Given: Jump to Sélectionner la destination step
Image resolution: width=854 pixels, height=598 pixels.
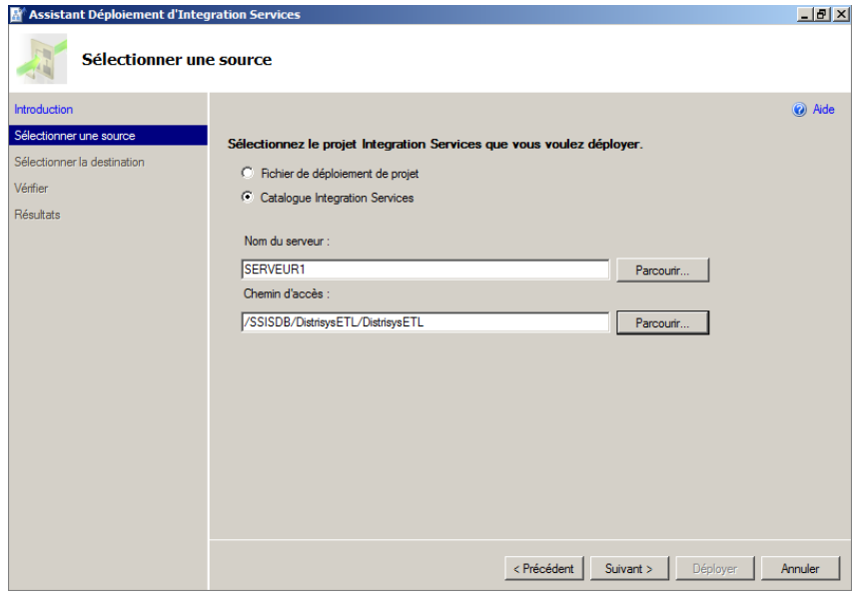Looking at the screenshot, I should [80, 162].
